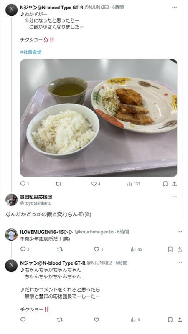Open more options on first NJUNKIE2 tweet
Image resolution: width=188 pixels, height=334 pixels.
174,7
